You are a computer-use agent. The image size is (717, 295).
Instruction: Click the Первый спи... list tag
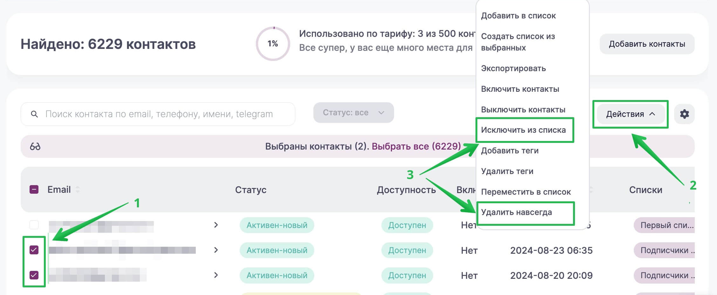[664, 225]
